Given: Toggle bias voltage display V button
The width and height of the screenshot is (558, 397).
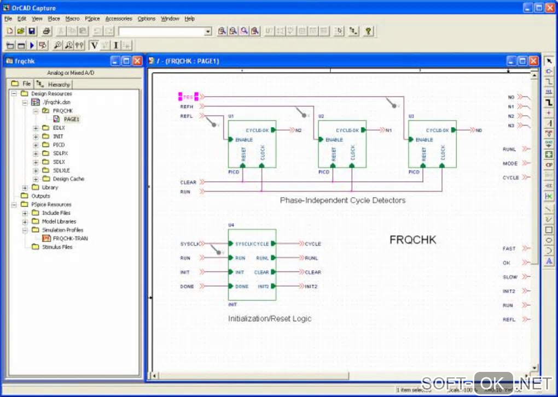Looking at the screenshot, I should click(x=94, y=45).
